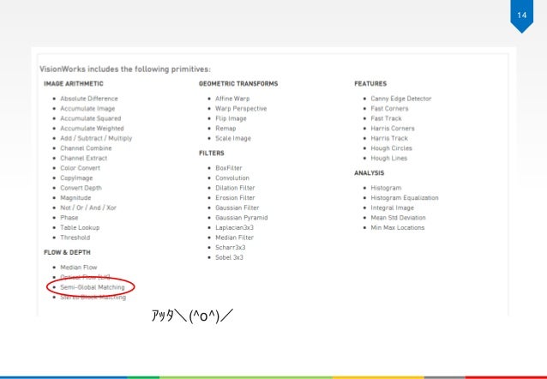Click Not / Or / And / Xor entry

[88, 208]
